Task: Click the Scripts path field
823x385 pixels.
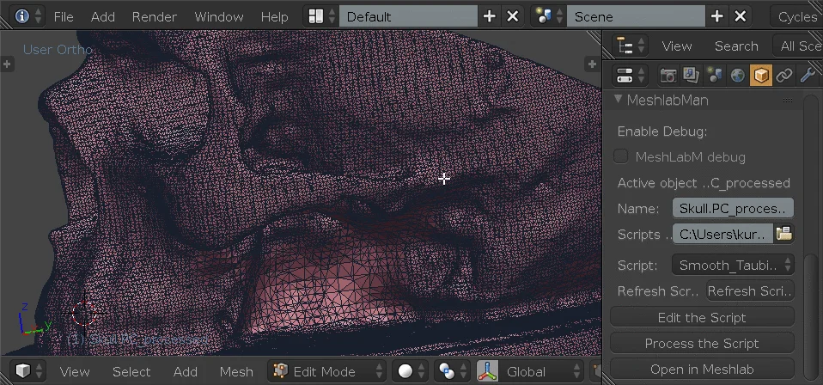Action: pyautogui.click(x=722, y=234)
